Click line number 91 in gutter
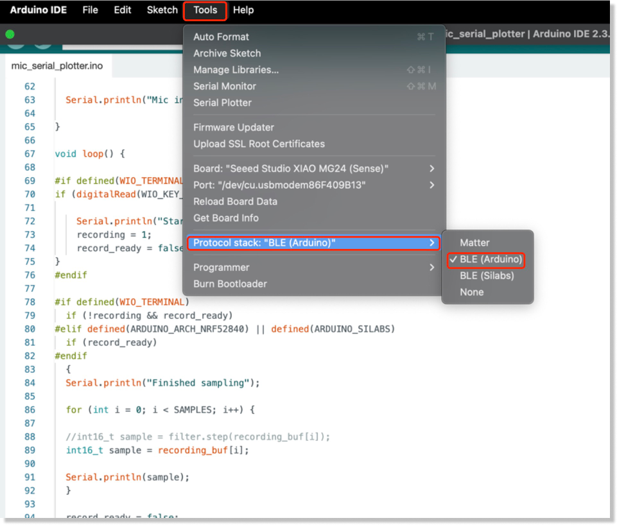Image resolution: width=617 pixels, height=525 pixels. click(30, 478)
